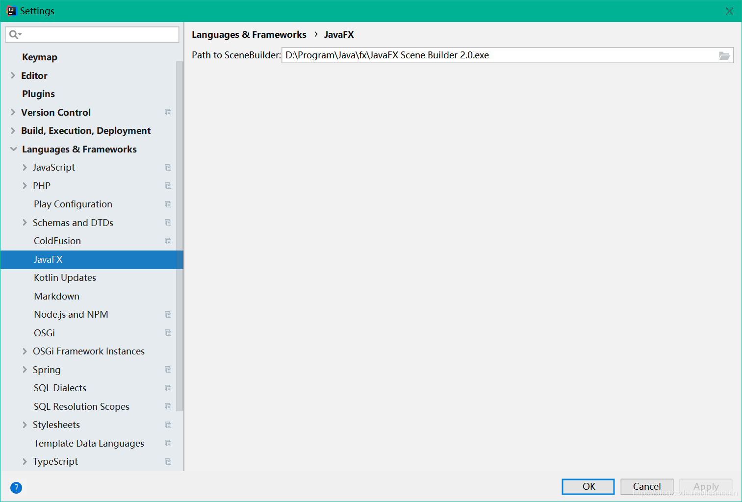
Task: Expand the Spring settings node
Action: [x=25, y=370]
